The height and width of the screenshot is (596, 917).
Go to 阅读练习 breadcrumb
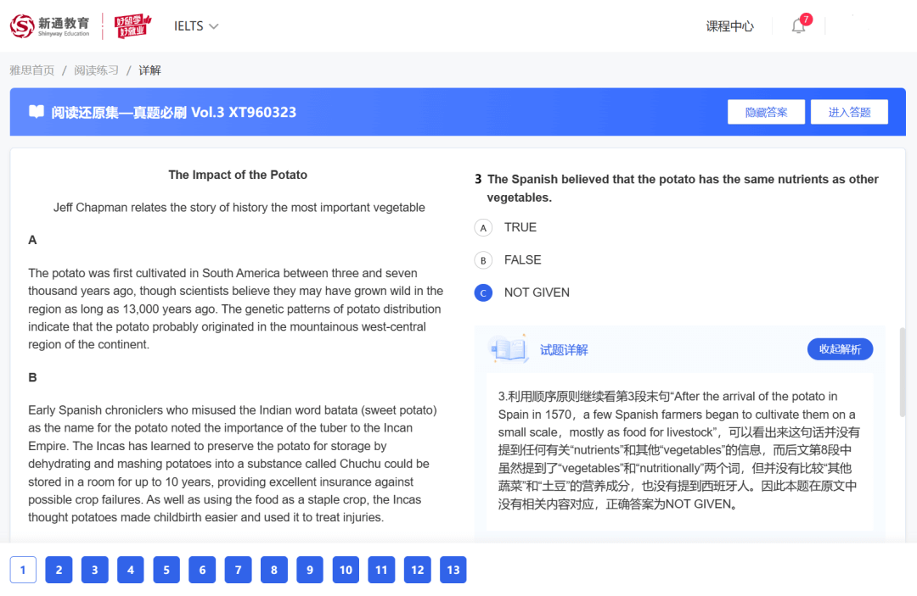(x=96, y=70)
